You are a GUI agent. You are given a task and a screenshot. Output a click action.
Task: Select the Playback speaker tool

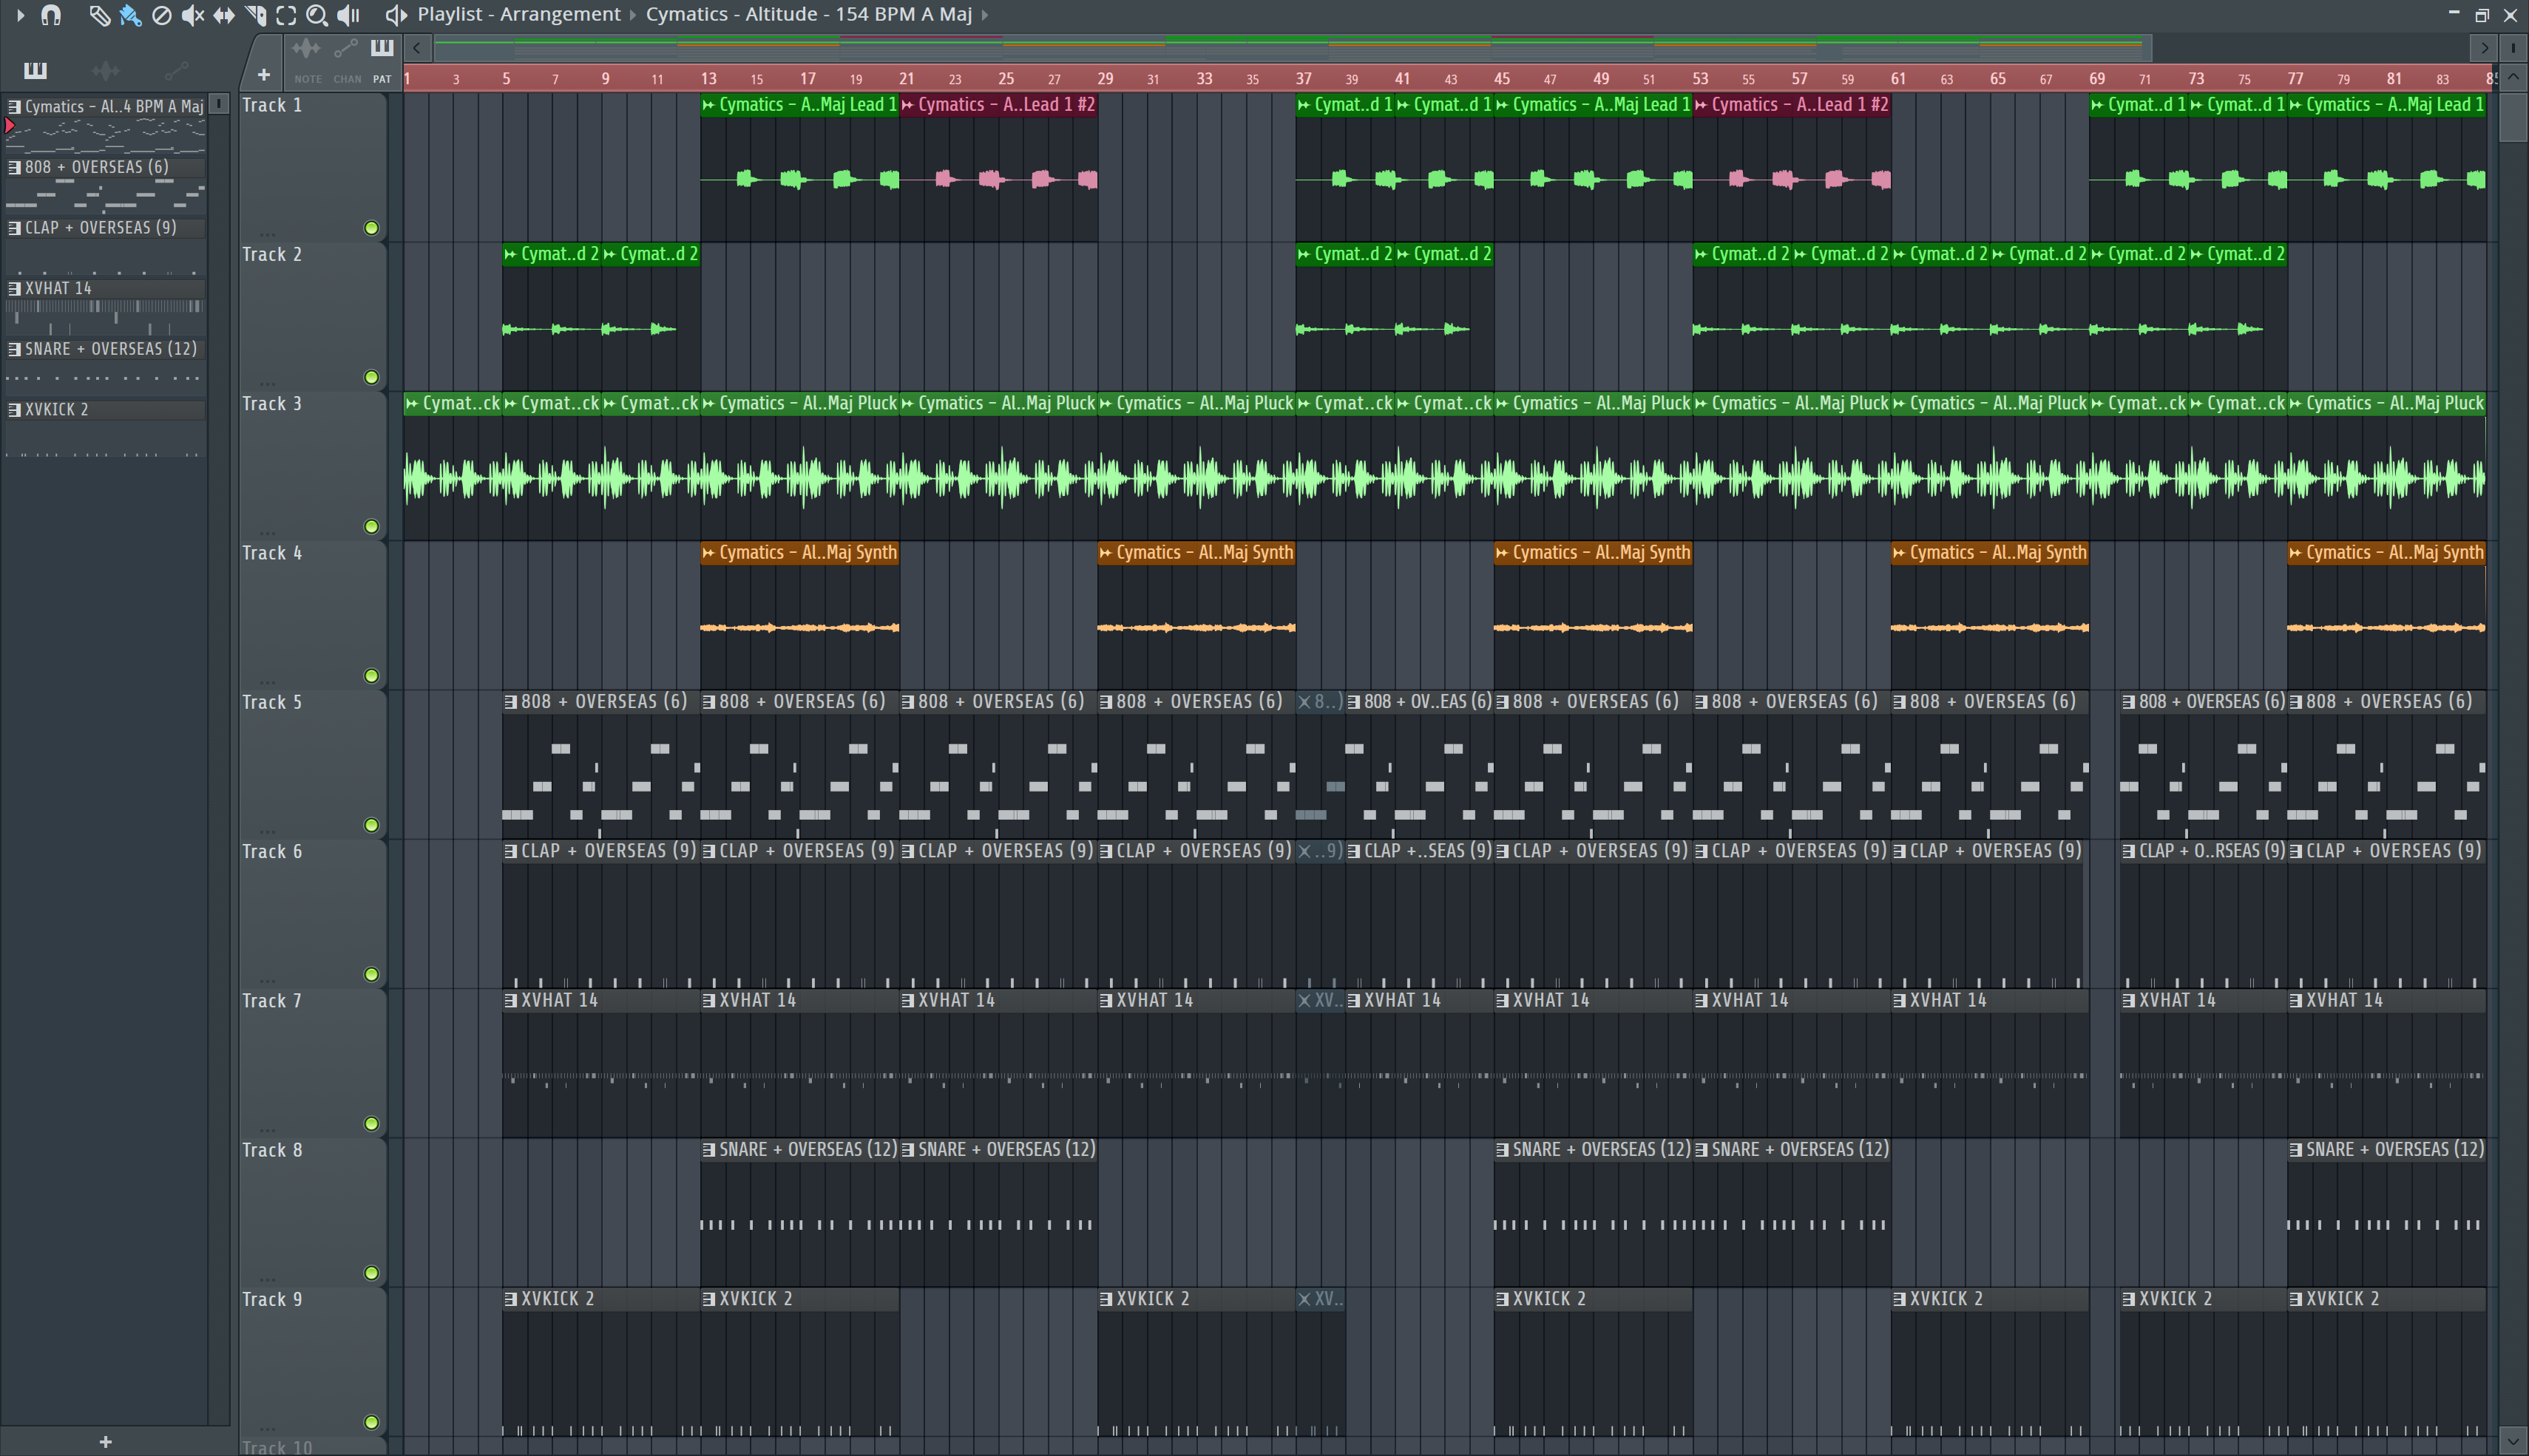pyautogui.click(x=348, y=15)
